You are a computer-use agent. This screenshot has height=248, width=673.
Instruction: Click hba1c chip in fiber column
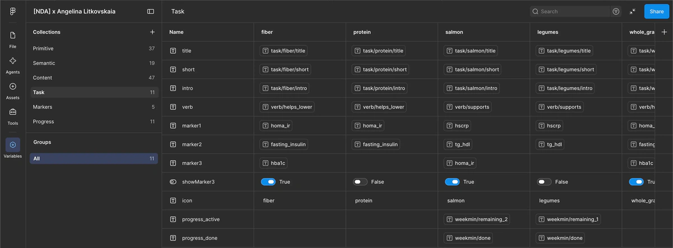point(274,163)
